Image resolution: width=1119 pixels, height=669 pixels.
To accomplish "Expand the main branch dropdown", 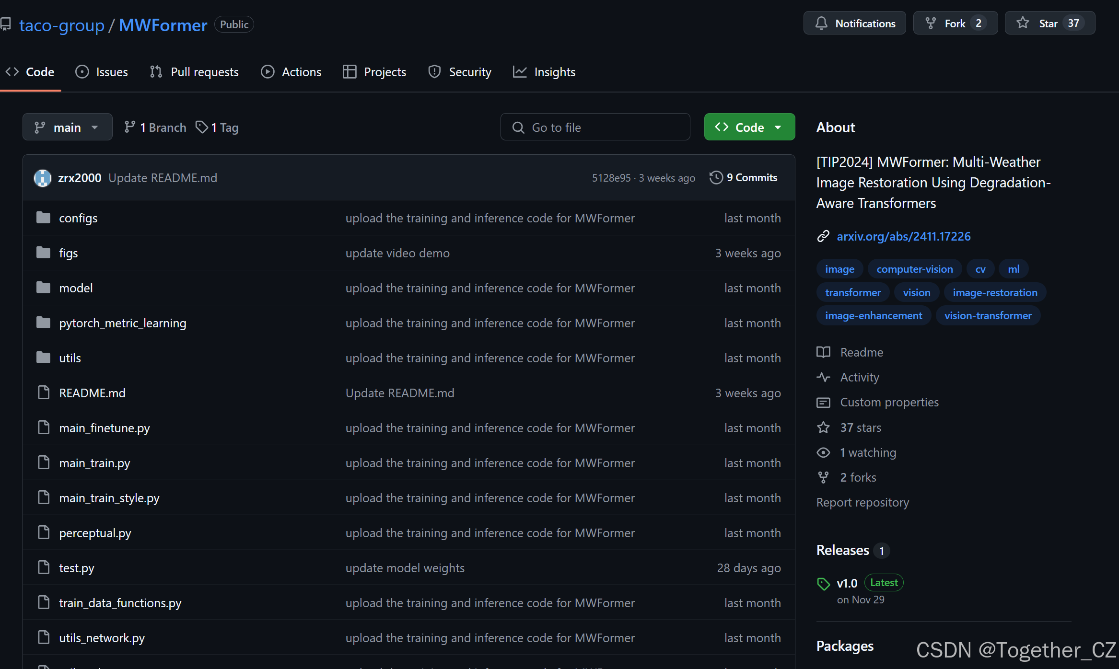I will [67, 127].
